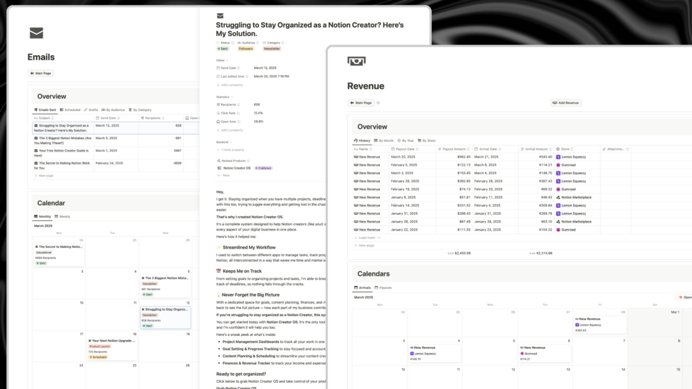Switch to the By Month revenue tab
The width and height of the screenshot is (692, 389).
click(384, 140)
